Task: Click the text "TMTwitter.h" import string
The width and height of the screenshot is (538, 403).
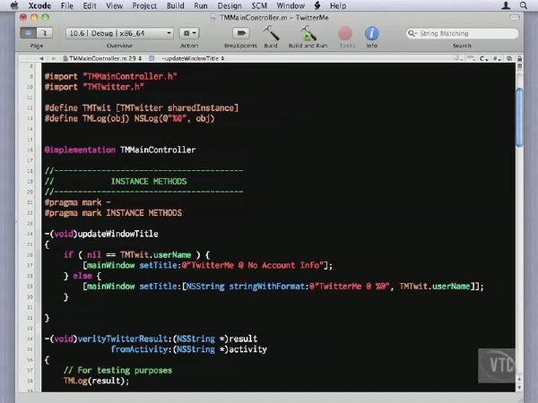Action: [x=113, y=87]
